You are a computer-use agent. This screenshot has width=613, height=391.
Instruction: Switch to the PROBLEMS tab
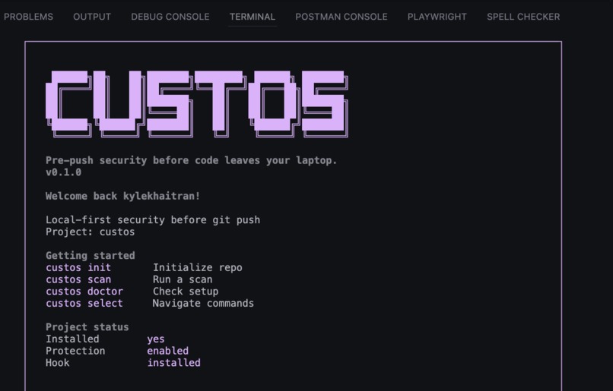(x=29, y=17)
